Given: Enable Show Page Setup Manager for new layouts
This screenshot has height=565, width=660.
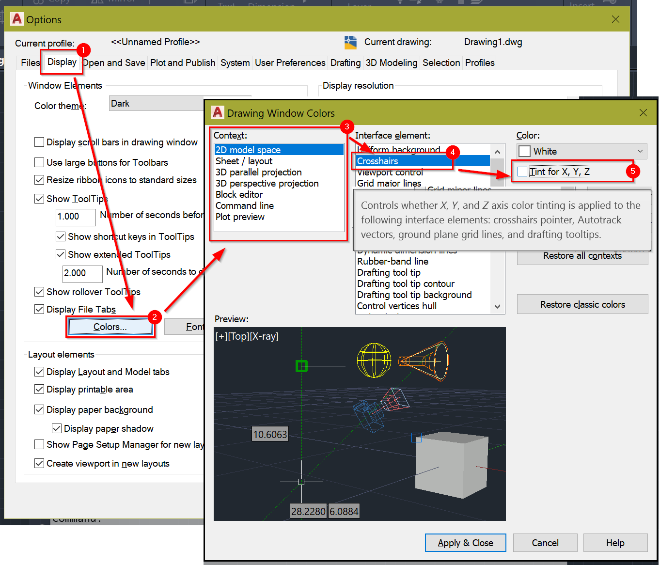Looking at the screenshot, I should pos(39,444).
